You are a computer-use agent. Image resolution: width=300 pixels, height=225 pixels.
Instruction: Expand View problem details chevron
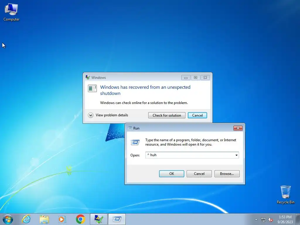click(x=91, y=115)
